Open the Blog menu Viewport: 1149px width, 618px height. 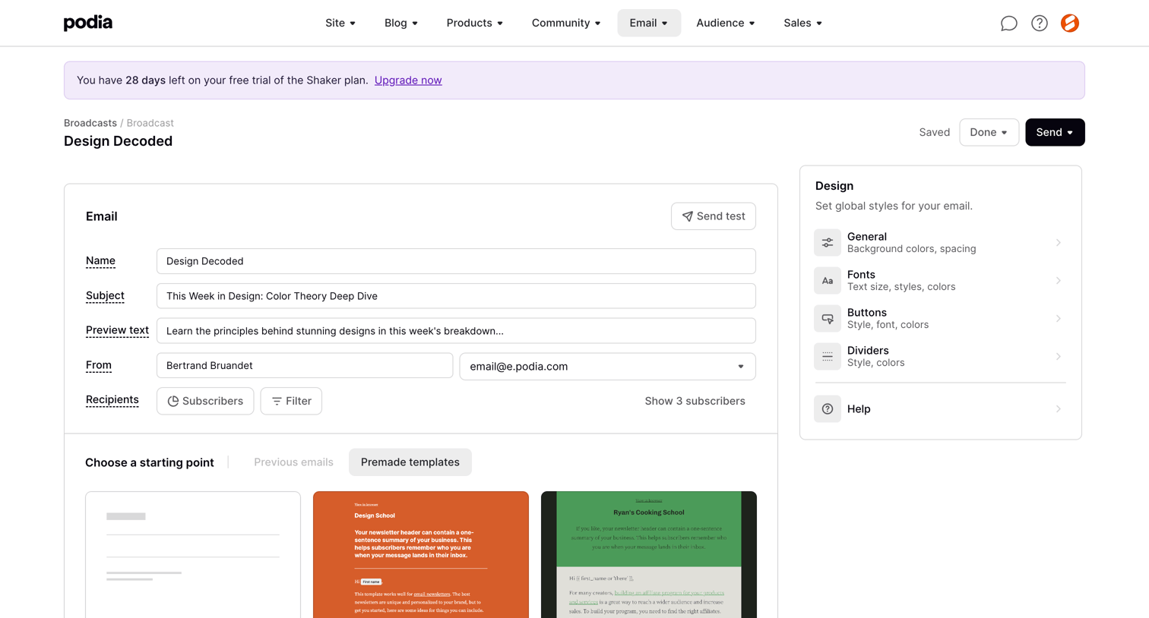click(401, 23)
